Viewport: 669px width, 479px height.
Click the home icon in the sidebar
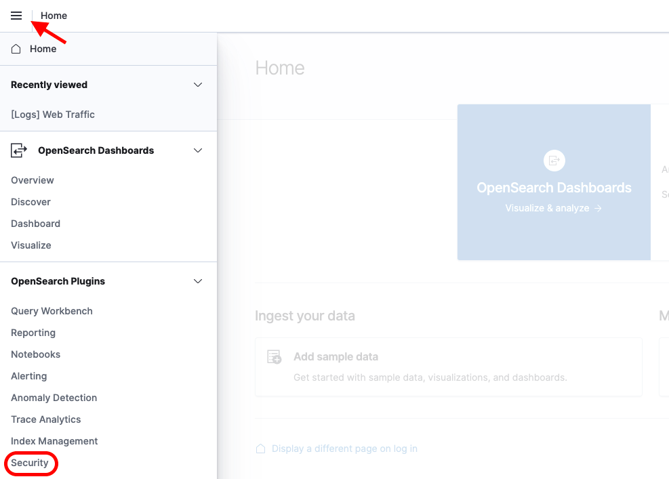16,49
